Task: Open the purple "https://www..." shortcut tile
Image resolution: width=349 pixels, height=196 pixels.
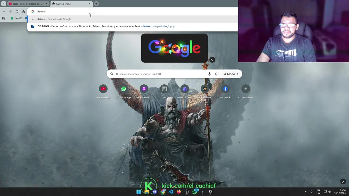Action: (144, 91)
